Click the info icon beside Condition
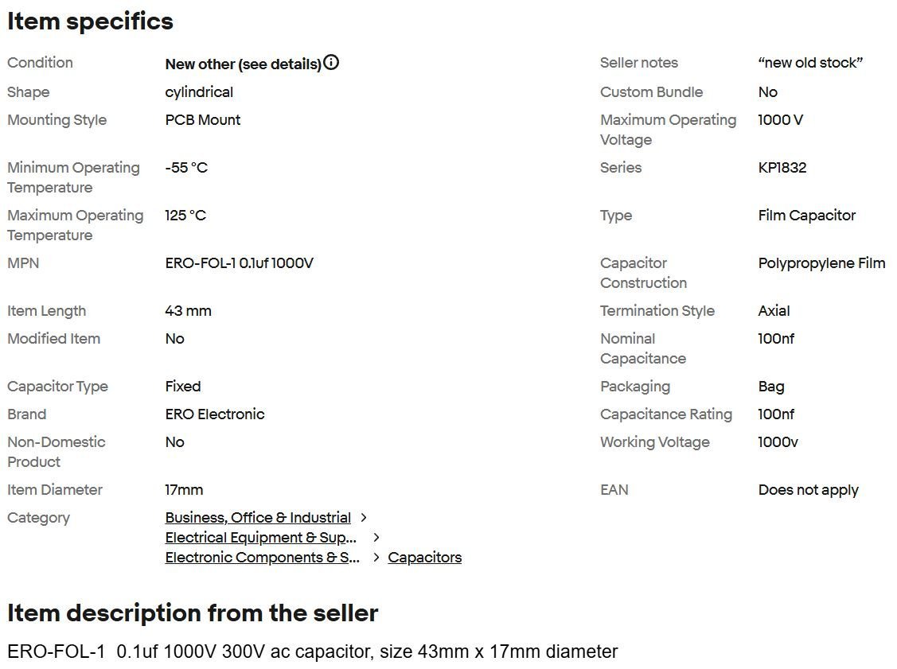This screenshot has height=669, width=897. point(331,63)
